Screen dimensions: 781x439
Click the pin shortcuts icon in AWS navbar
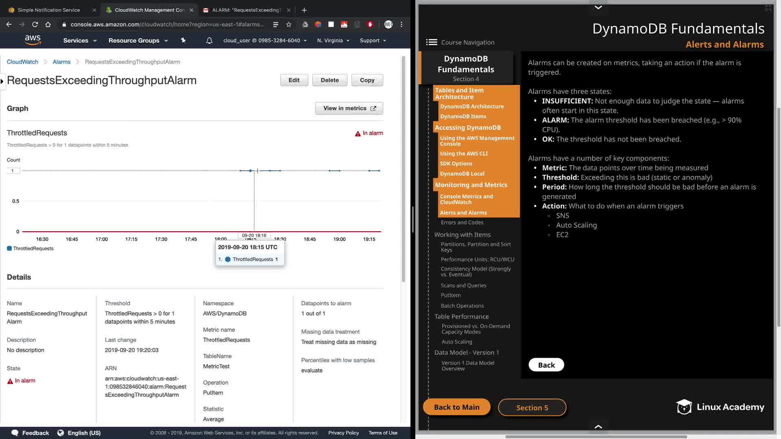[x=183, y=40]
